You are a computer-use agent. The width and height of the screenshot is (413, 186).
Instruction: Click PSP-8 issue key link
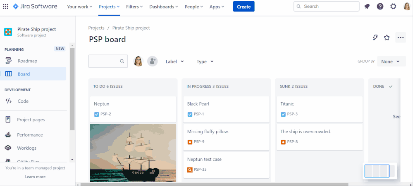click(x=292, y=142)
